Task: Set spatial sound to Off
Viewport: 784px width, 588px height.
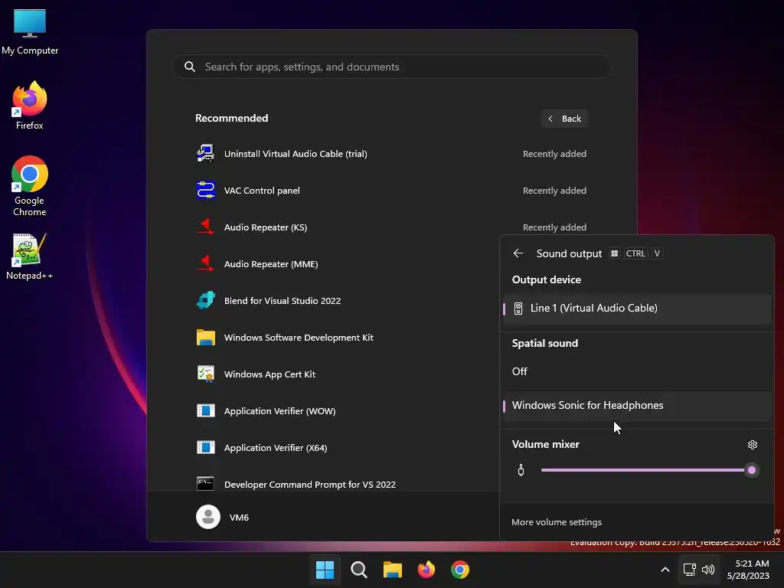Action: point(636,371)
